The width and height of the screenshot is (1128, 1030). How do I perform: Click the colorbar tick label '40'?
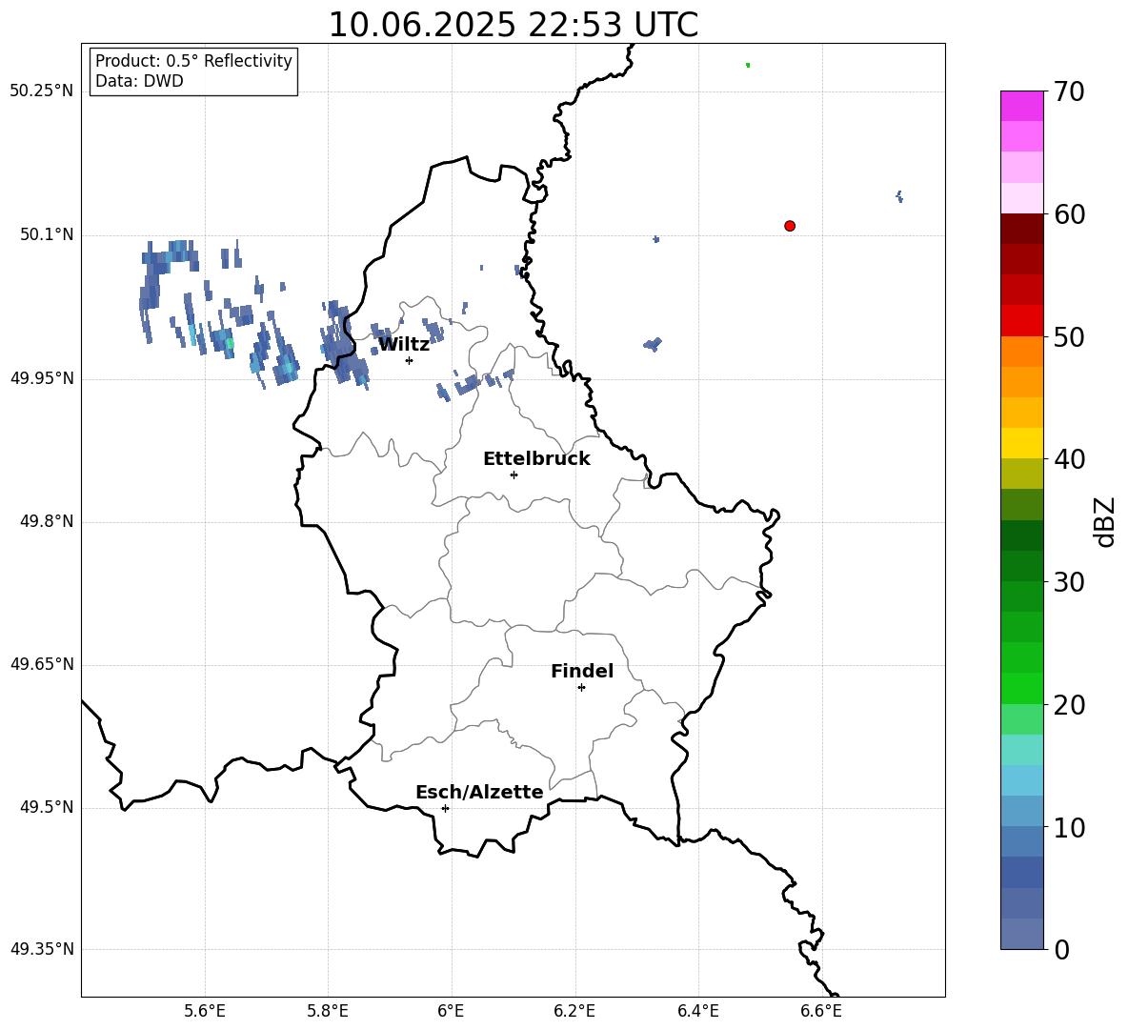[1069, 459]
